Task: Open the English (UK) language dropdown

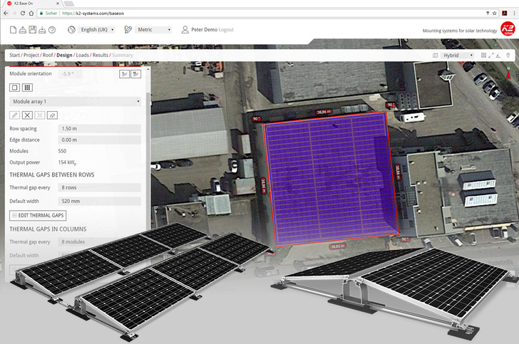Action: [97, 30]
